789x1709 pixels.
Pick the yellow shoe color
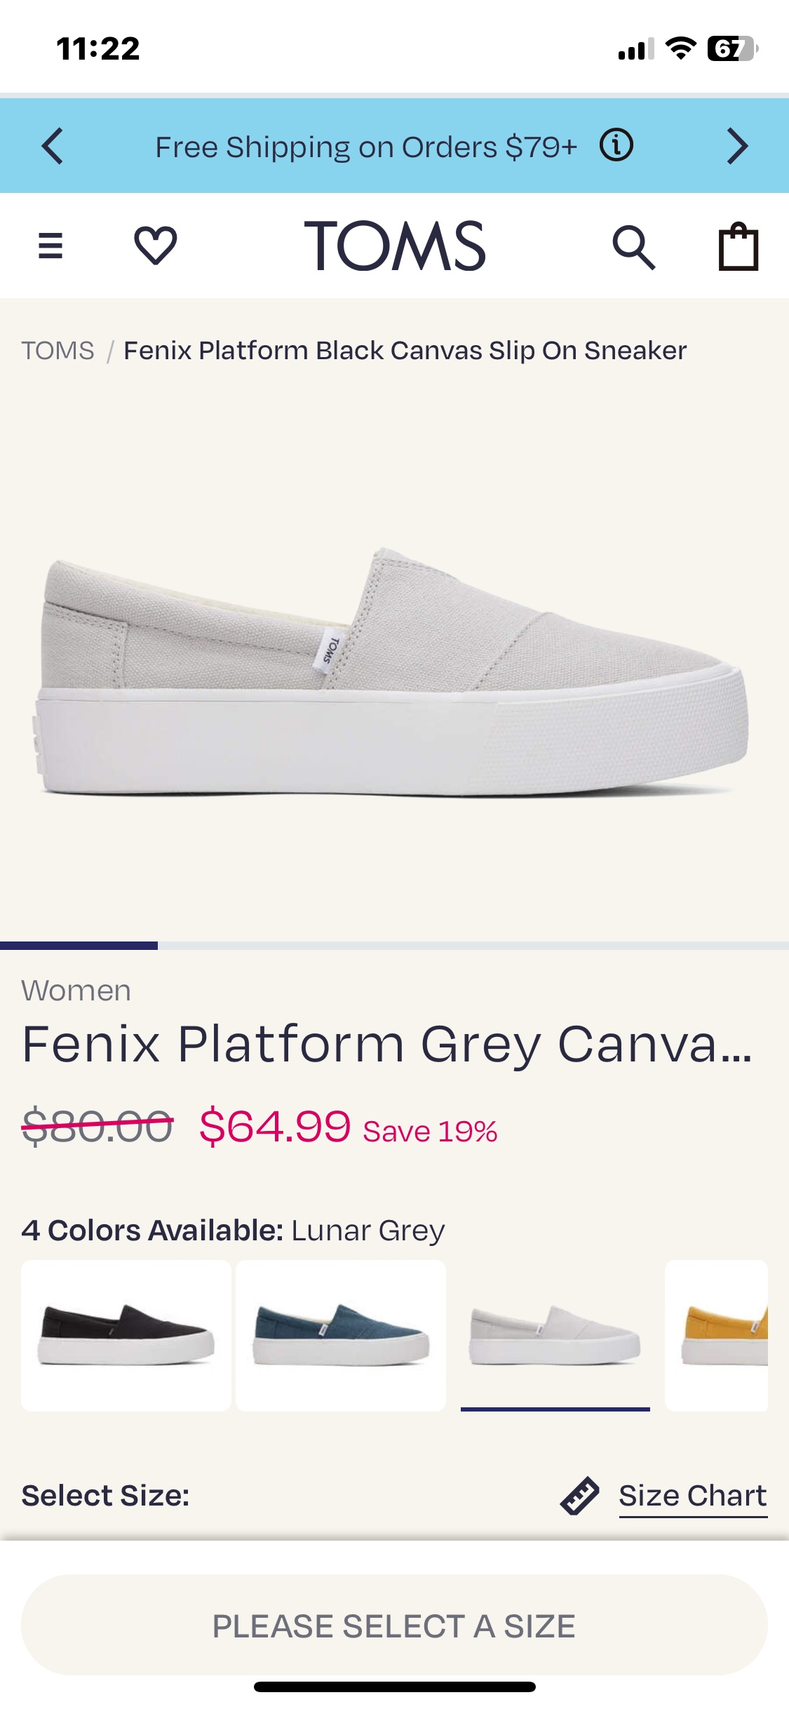point(716,1335)
